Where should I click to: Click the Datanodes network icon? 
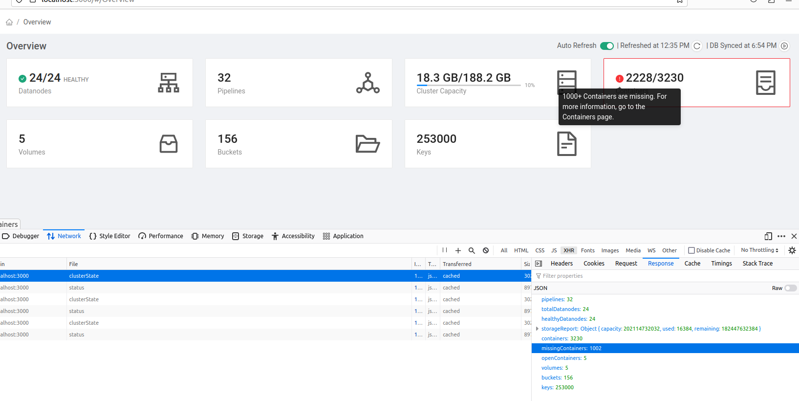pyautogui.click(x=169, y=83)
